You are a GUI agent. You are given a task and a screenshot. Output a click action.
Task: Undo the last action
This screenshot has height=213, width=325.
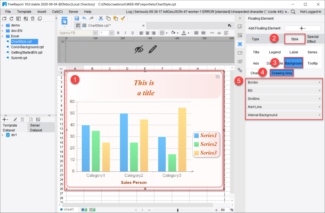point(84,18)
